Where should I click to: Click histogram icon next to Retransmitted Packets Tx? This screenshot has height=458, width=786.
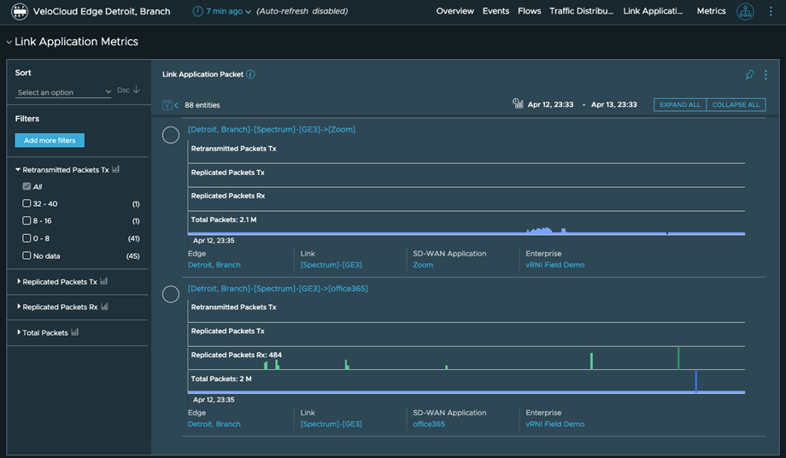point(116,170)
